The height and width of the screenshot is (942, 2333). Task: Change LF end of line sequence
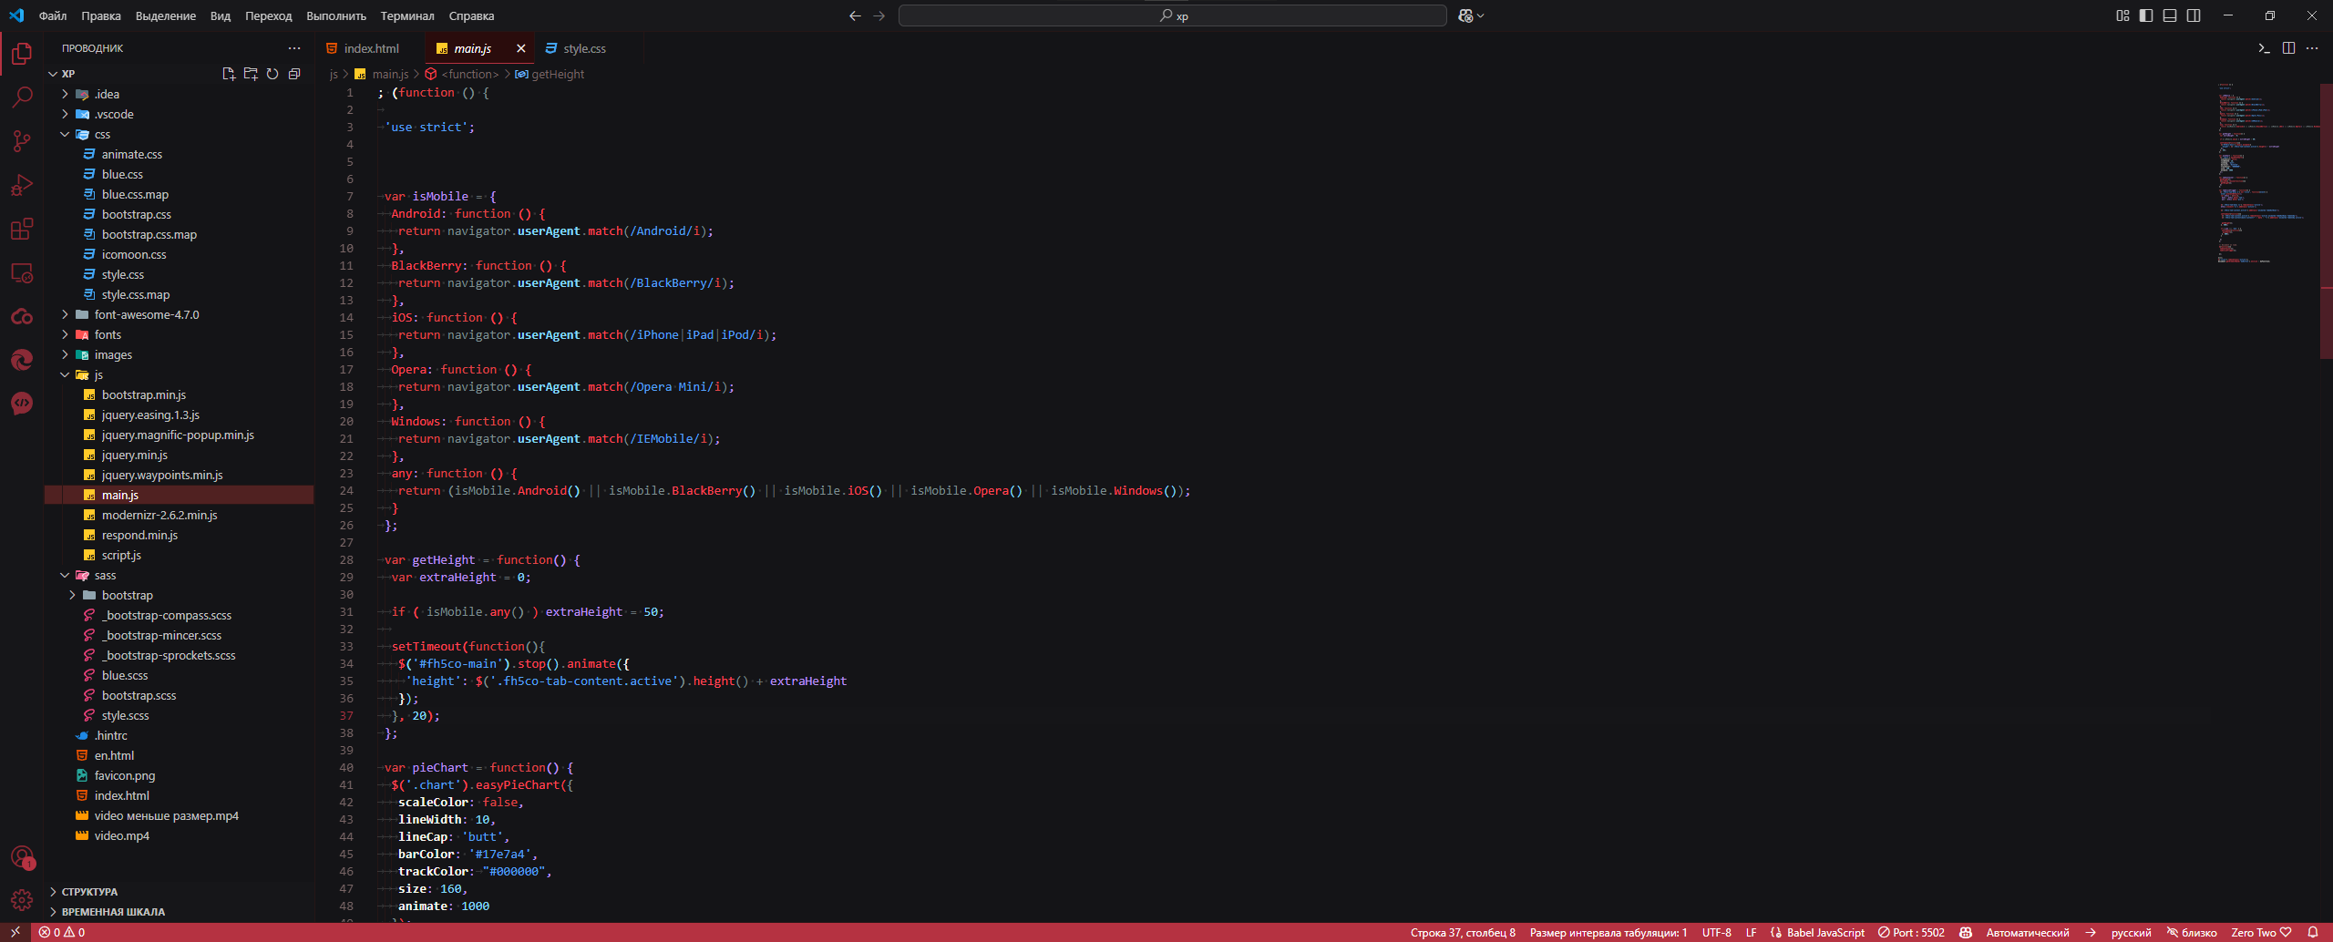point(1751,932)
